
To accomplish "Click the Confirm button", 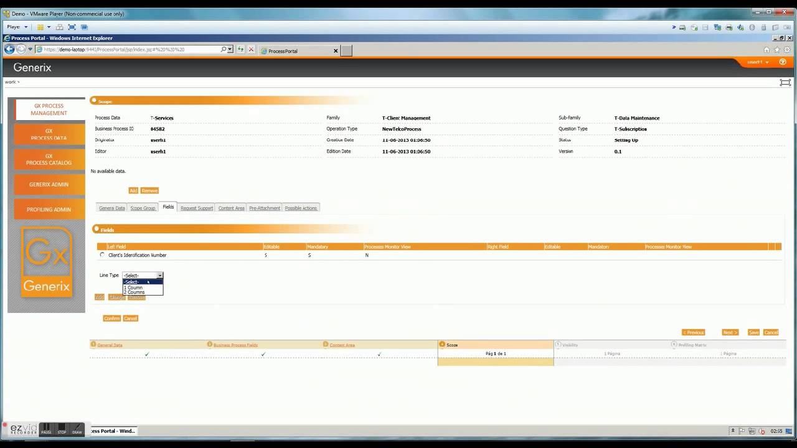I will tap(111, 318).
